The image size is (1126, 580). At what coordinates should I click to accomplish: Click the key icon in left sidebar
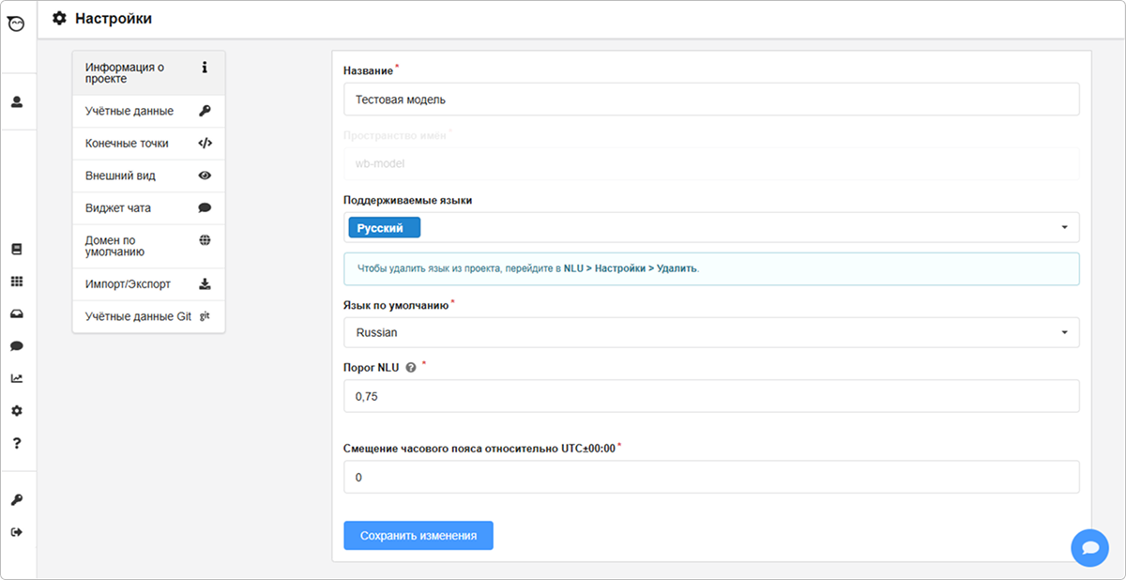pos(16,500)
